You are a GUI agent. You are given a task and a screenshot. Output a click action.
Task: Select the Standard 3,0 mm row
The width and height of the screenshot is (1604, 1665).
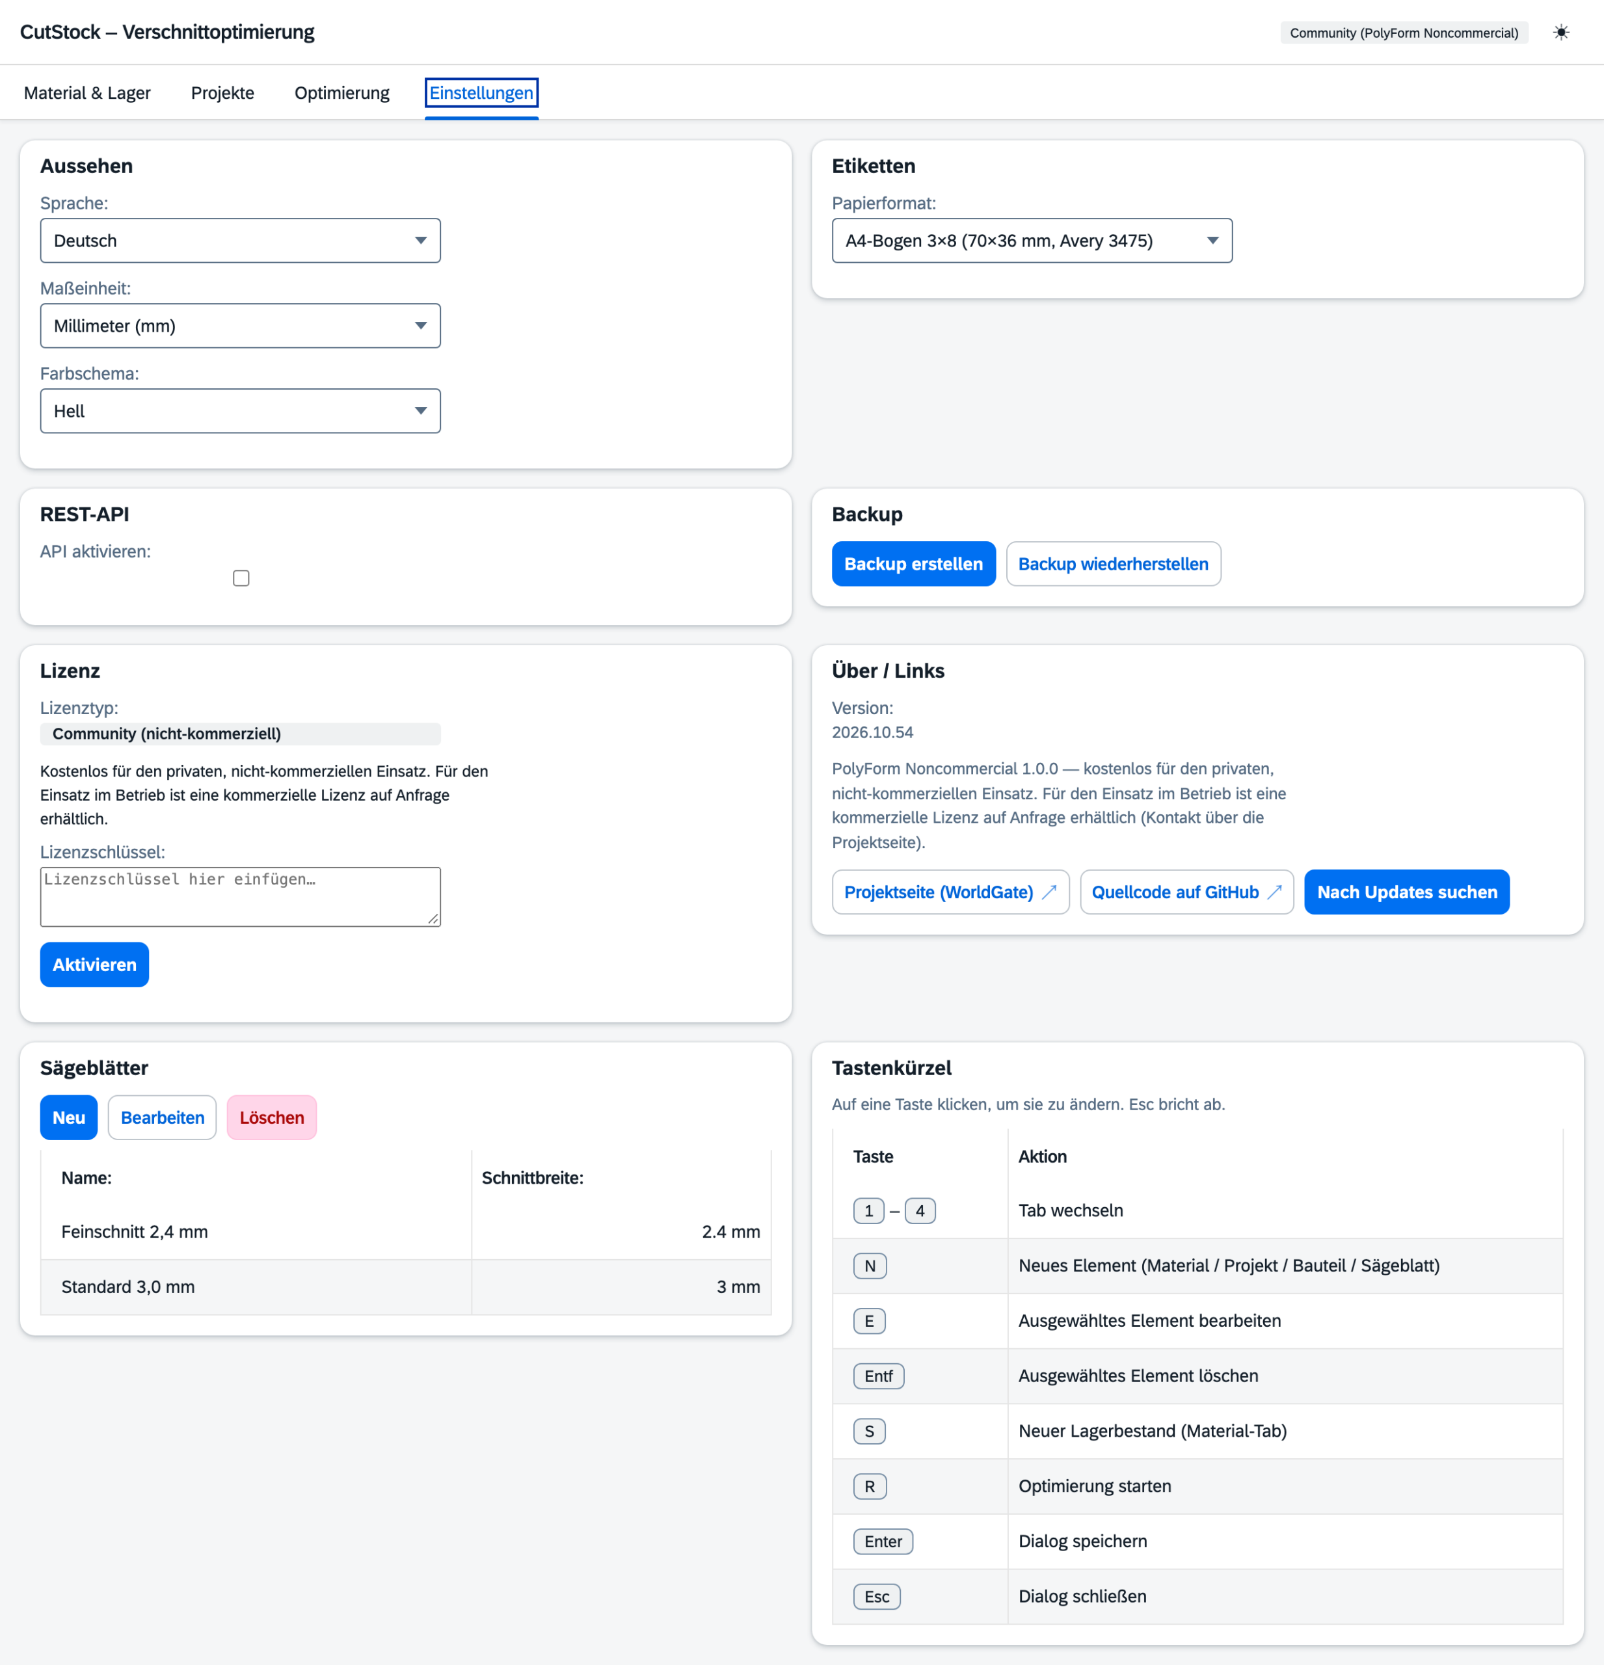point(406,1287)
